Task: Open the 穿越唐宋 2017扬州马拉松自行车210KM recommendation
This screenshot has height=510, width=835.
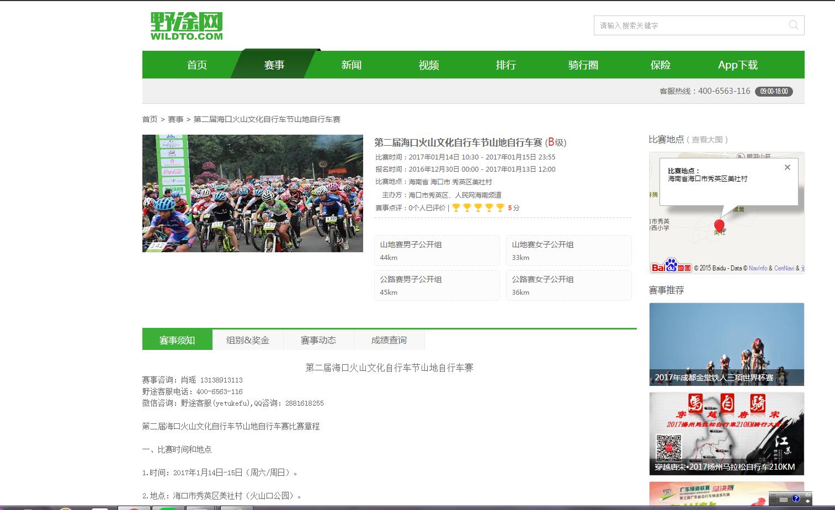Action: pyautogui.click(x=727, y=434)
